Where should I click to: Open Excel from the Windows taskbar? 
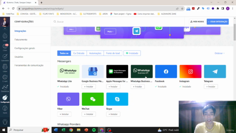click(63, 130)
